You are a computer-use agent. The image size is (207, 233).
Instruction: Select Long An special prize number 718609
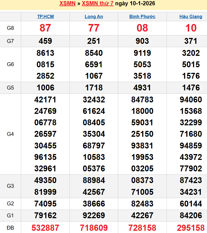[94, 228]
